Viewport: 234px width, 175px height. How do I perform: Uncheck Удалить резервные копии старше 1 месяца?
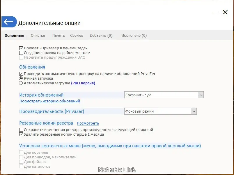(x=21, y=134)
